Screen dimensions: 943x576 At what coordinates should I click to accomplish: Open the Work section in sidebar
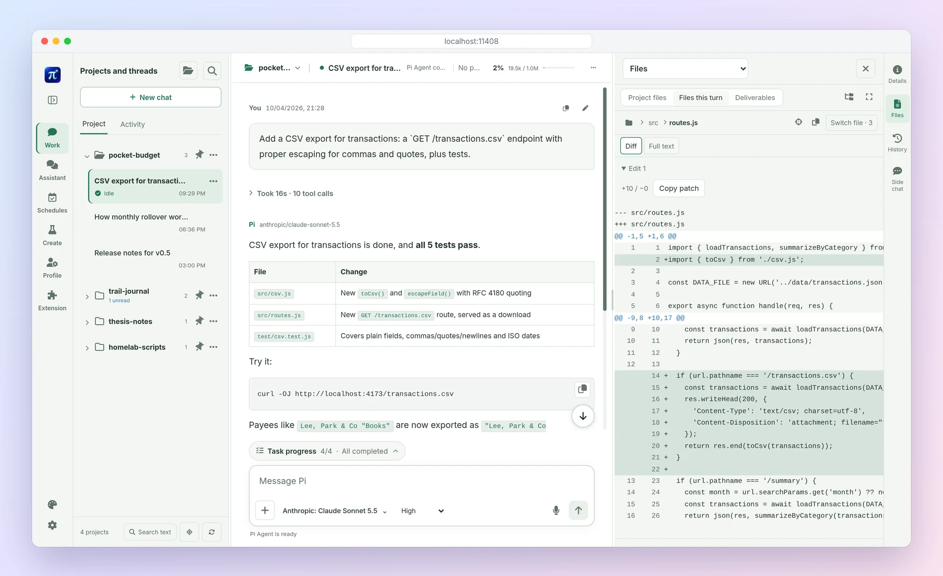pos(52,138)
